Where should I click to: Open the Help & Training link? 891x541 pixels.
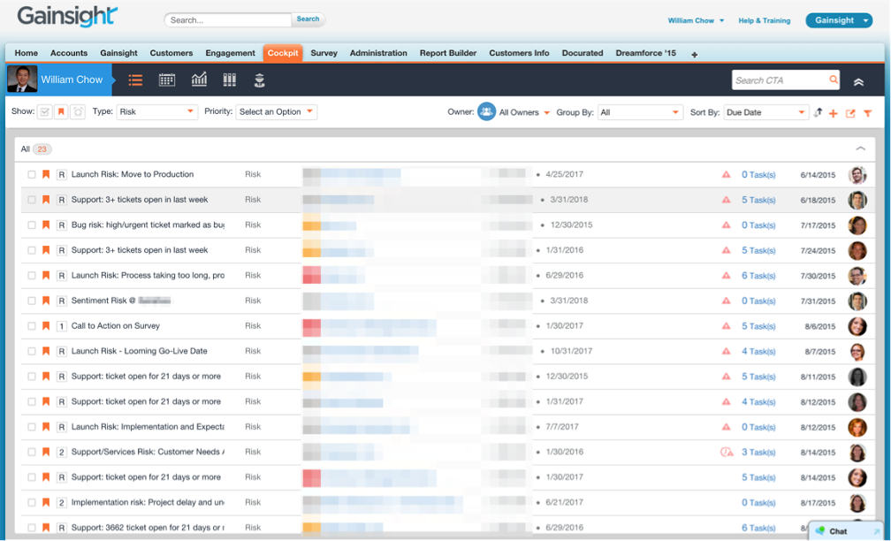(765, 20)
